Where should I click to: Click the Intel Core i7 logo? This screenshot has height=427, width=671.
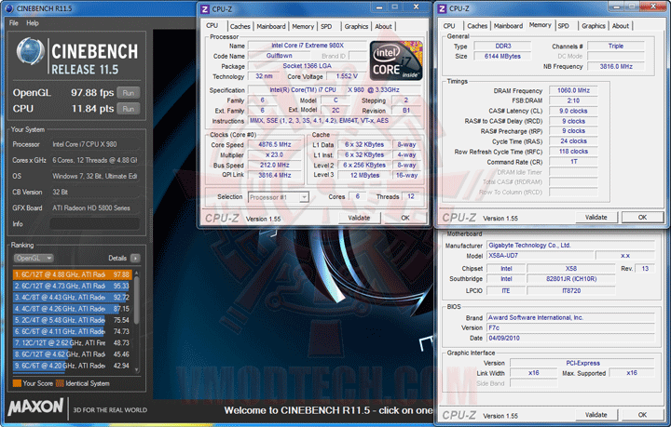396,60
